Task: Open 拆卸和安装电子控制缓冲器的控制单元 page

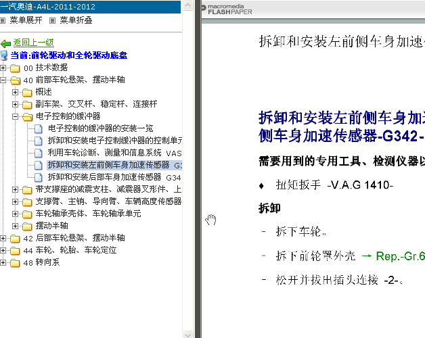Action: 114,141
